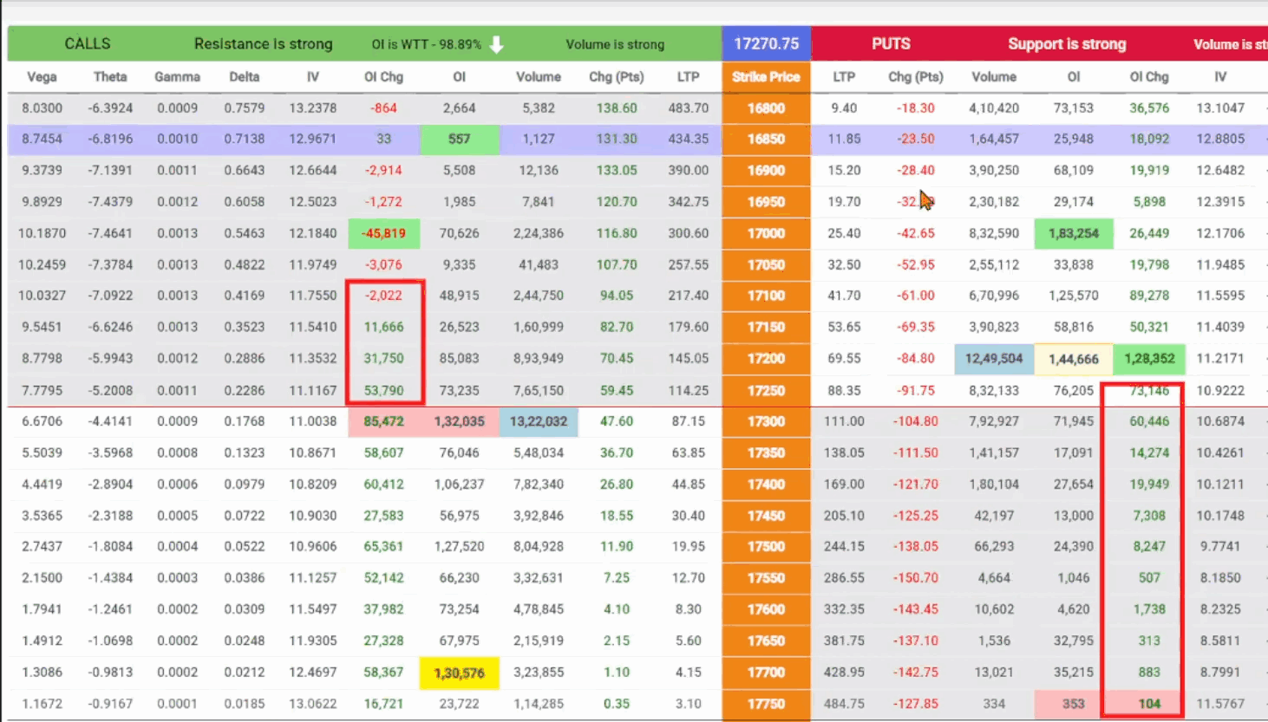Sort by the Theta column header

tap(110, 76)
